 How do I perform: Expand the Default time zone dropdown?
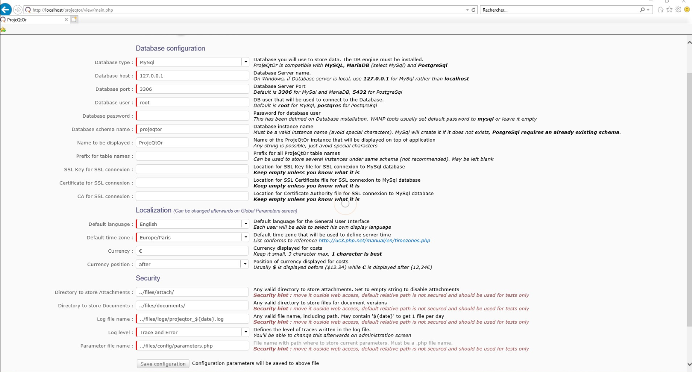tap(245, 237)
